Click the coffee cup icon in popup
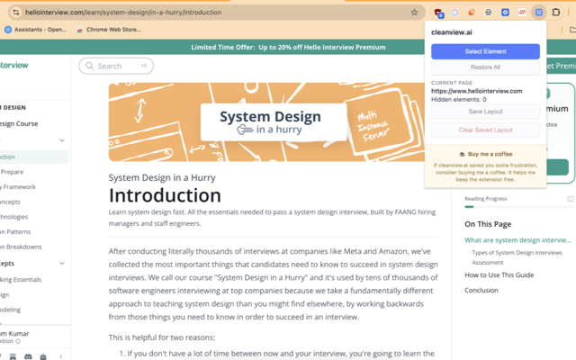Screen dimensions: 576x360 [x=462, y=154]
